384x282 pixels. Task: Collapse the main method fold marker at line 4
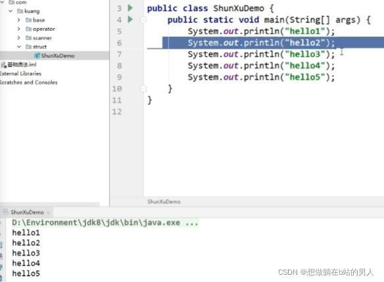[144, 20]
